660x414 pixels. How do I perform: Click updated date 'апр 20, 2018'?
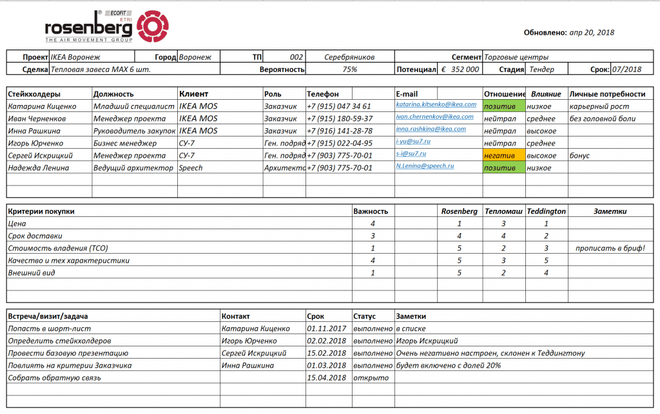pos(592,32)
